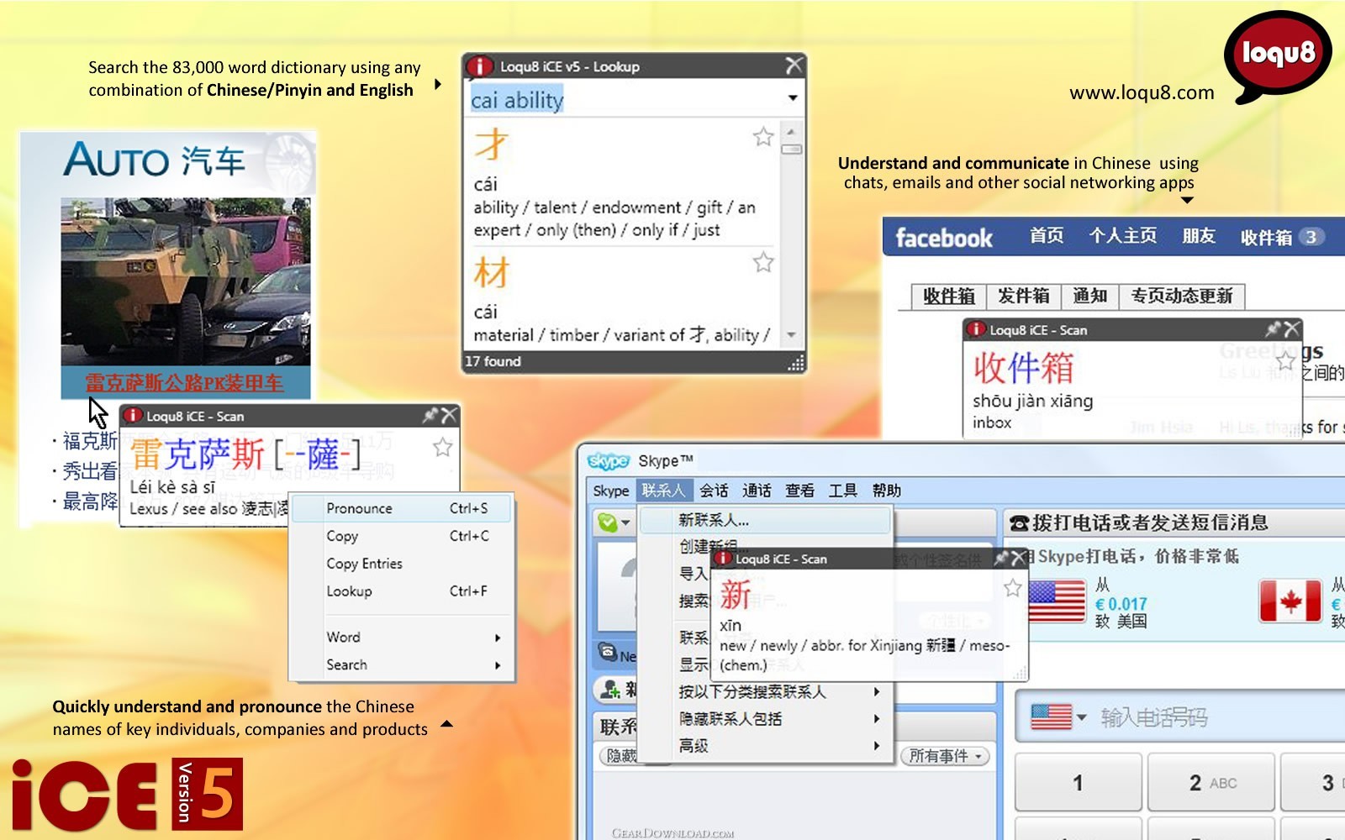Open the 帮助 help menu
The height and width of the screenshot is (840, 1345).
tap(887, 491)
